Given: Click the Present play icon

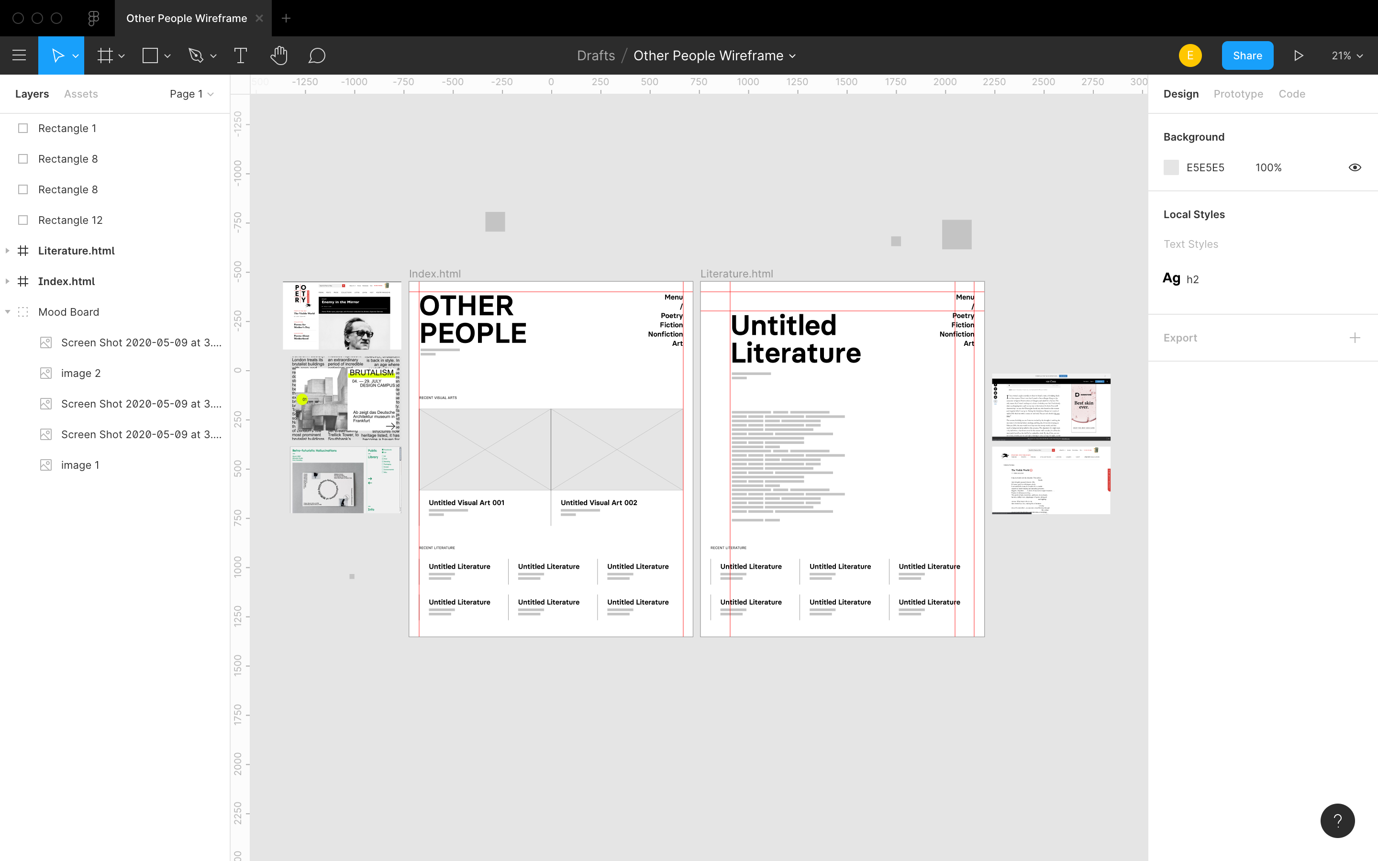Looking at the screenshot, I should [1298, 55].
